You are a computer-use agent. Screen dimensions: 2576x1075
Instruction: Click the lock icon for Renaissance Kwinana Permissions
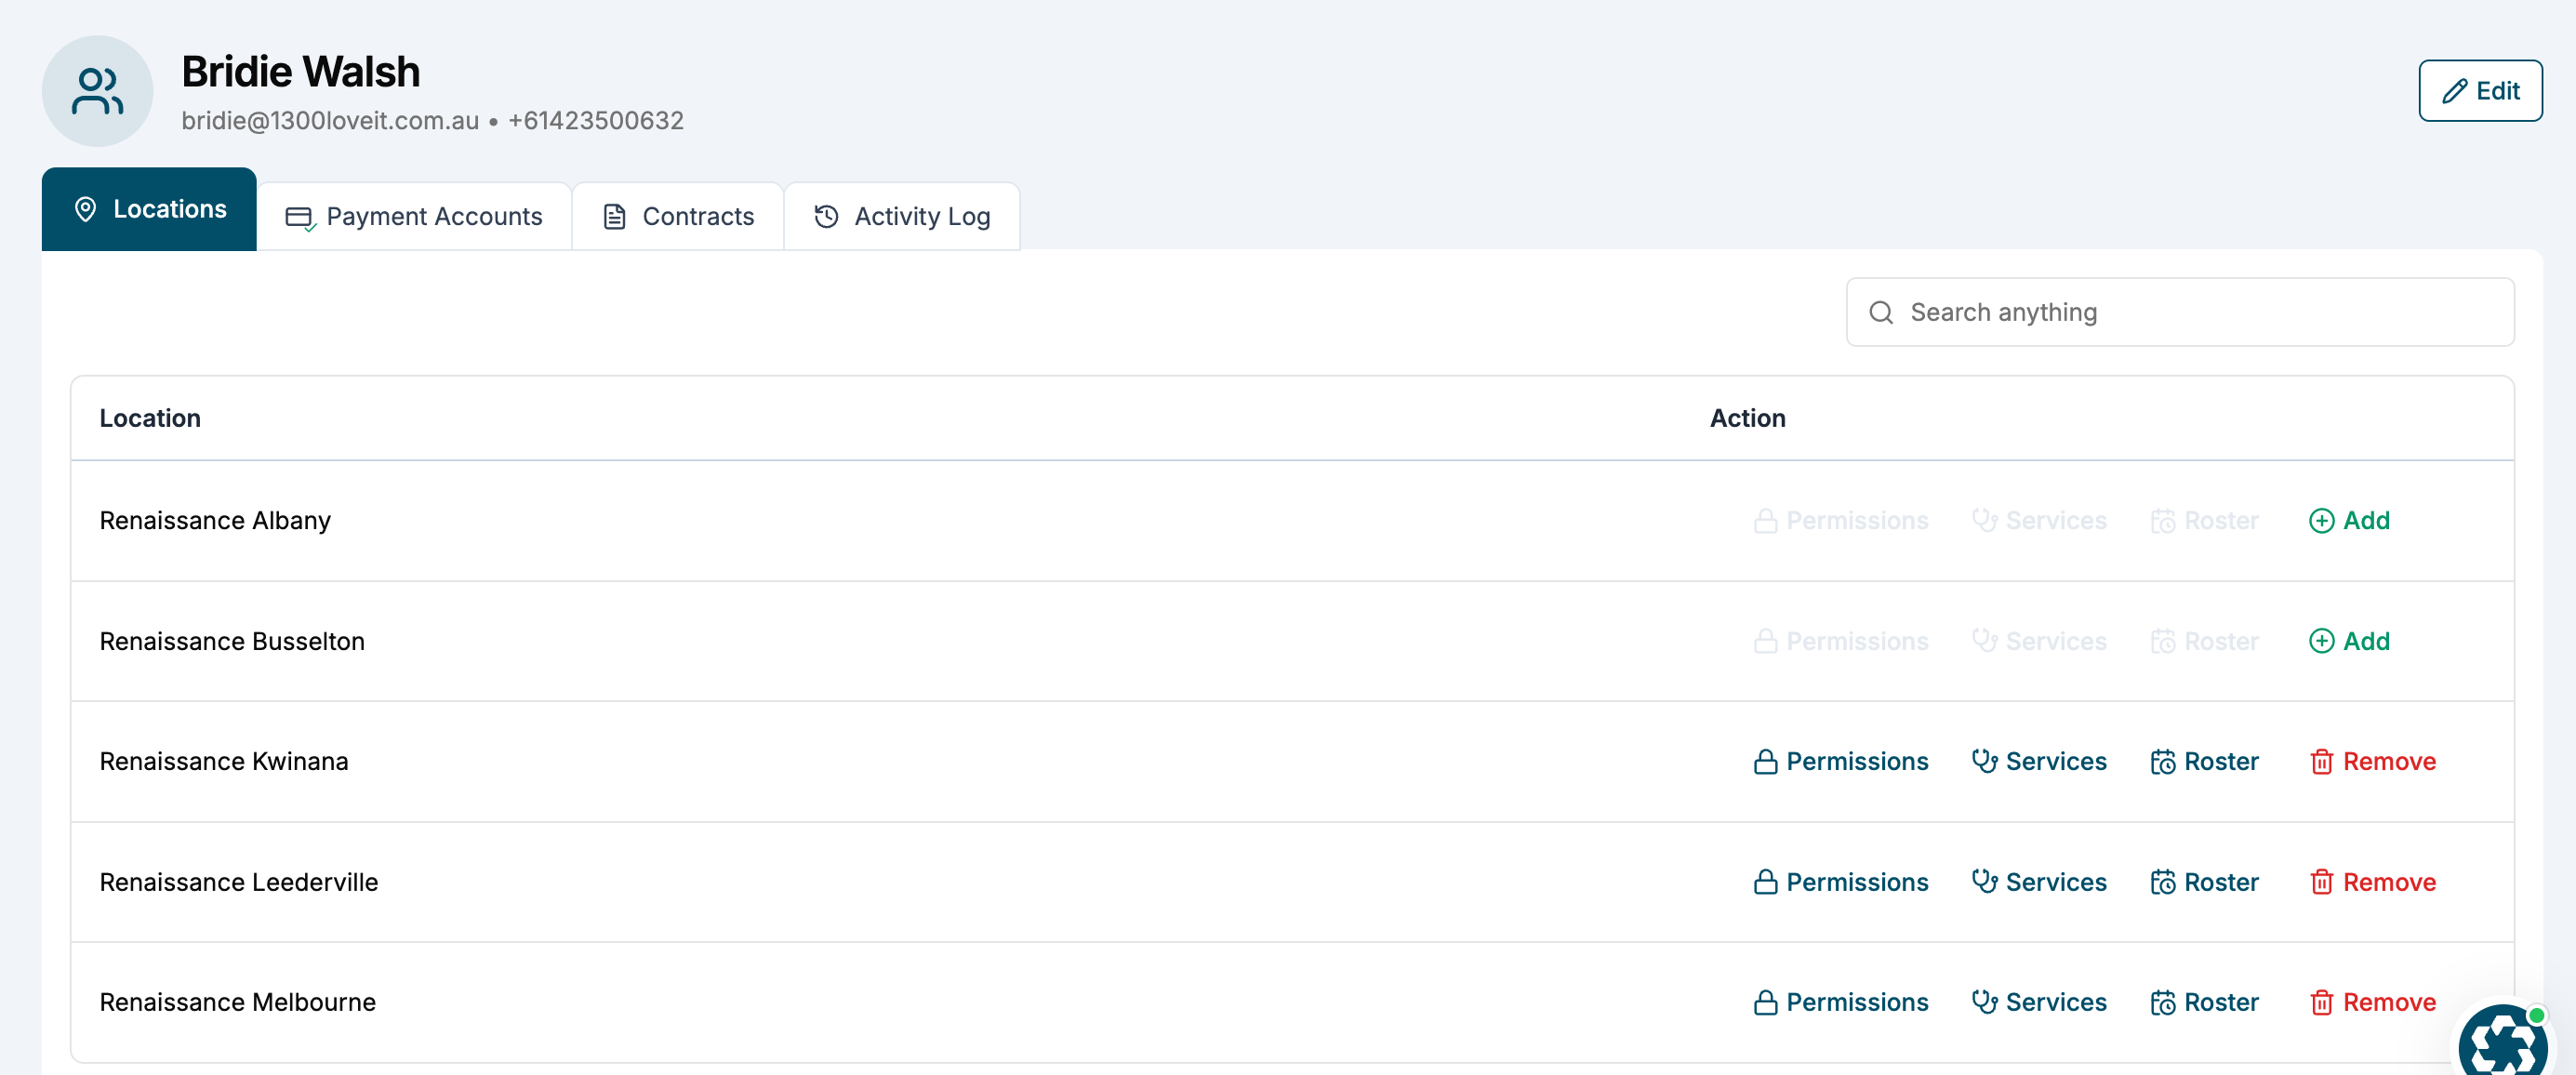1765,762
